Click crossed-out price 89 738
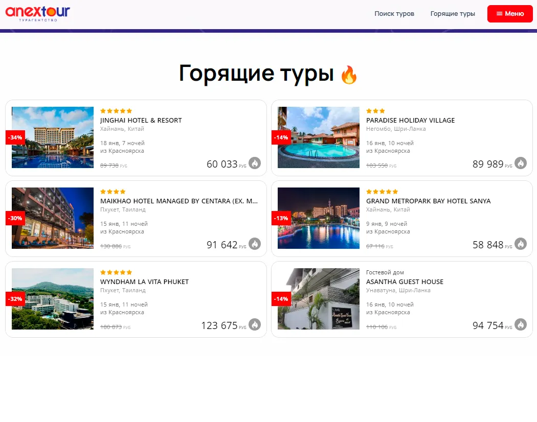This screenshot has width=537, height=422. [x=109, y=166]
